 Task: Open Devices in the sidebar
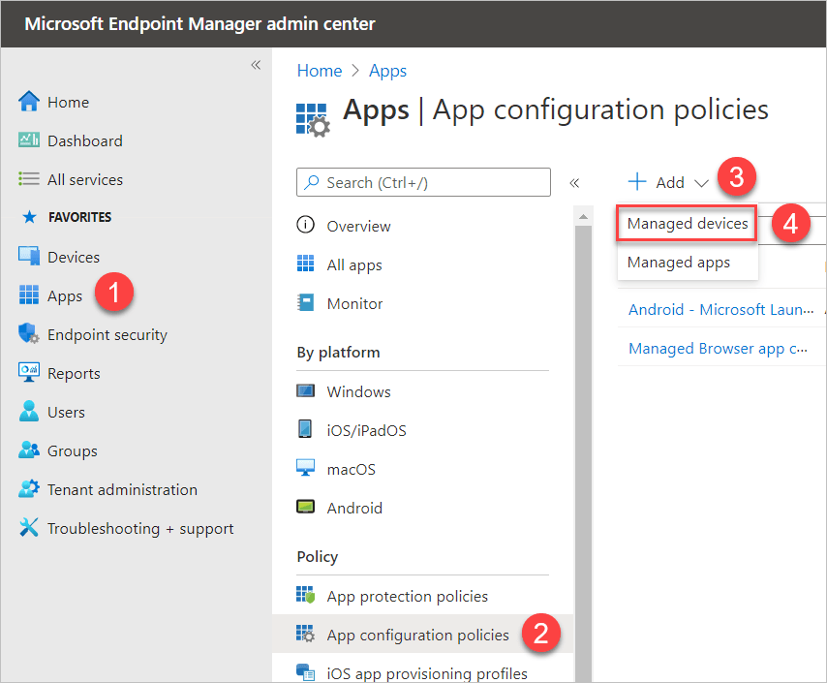(x=74, y=258)
